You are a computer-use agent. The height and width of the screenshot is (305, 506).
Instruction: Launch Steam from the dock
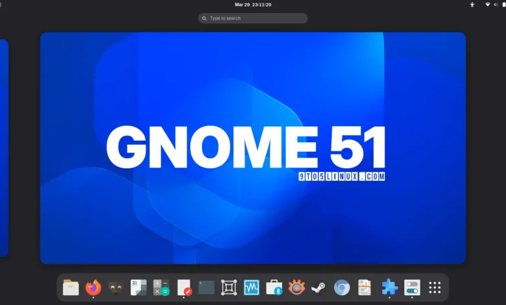319,287
